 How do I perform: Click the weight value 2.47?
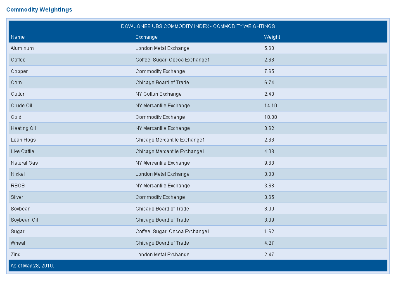[269, 255]
